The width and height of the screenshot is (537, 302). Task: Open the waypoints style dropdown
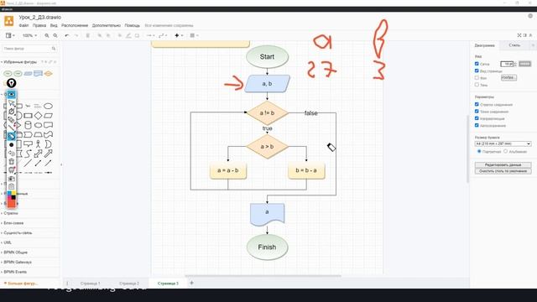[163, 35]
